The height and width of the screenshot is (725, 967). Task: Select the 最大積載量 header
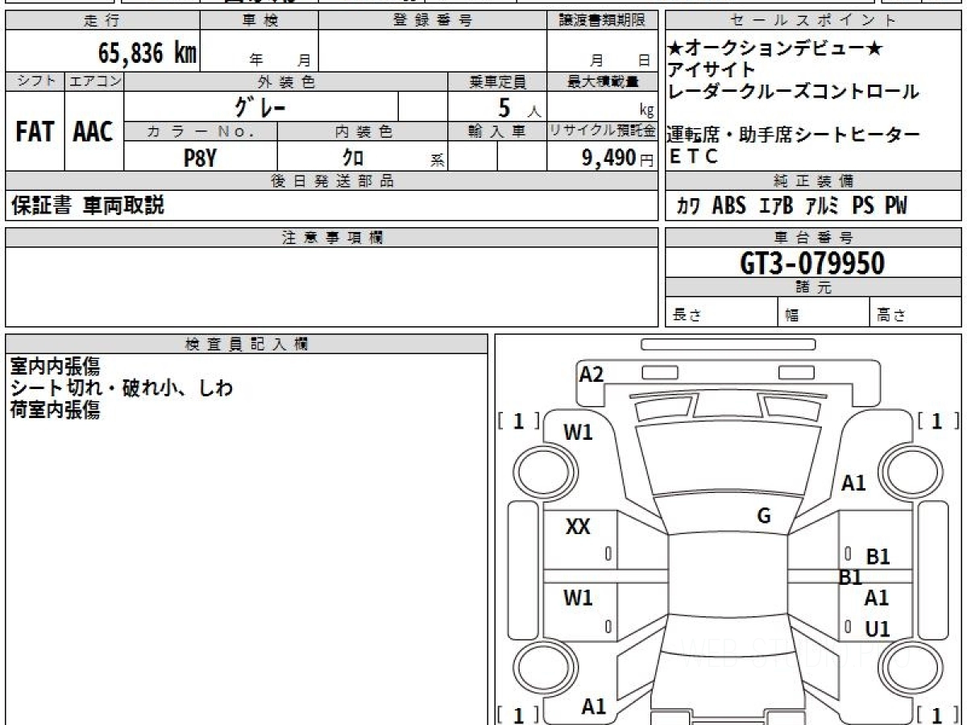[x=602, y=81]
